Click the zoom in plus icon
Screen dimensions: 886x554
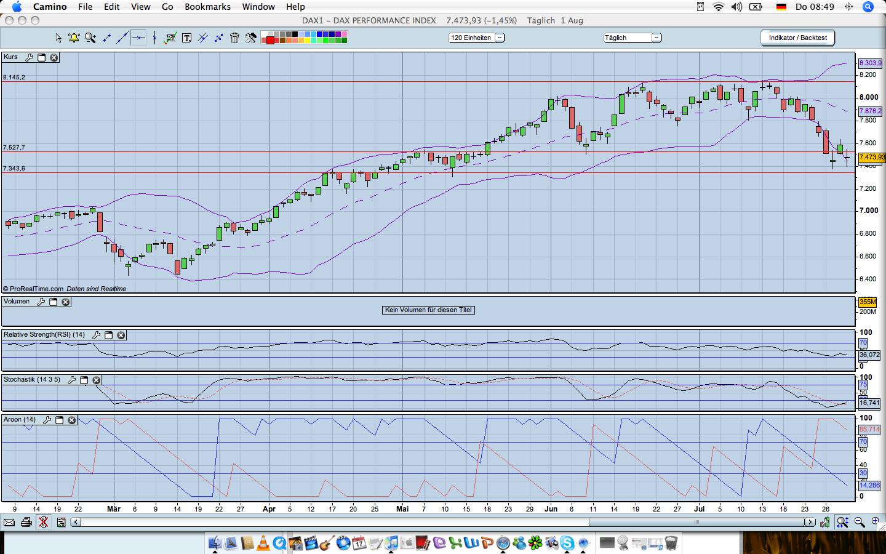[876, 522]
